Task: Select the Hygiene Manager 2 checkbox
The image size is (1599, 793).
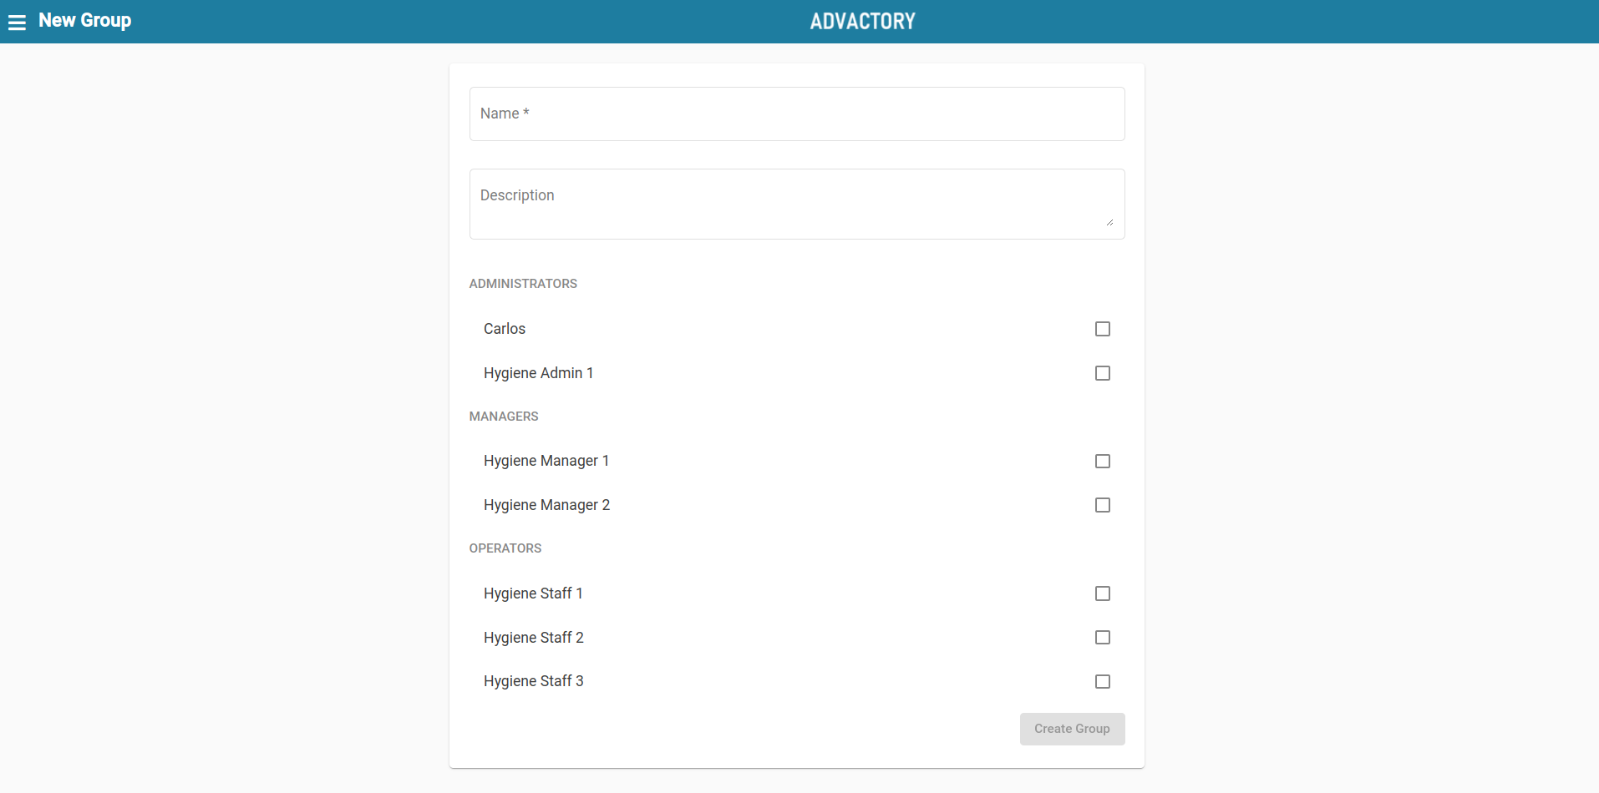Action: 1103,505
